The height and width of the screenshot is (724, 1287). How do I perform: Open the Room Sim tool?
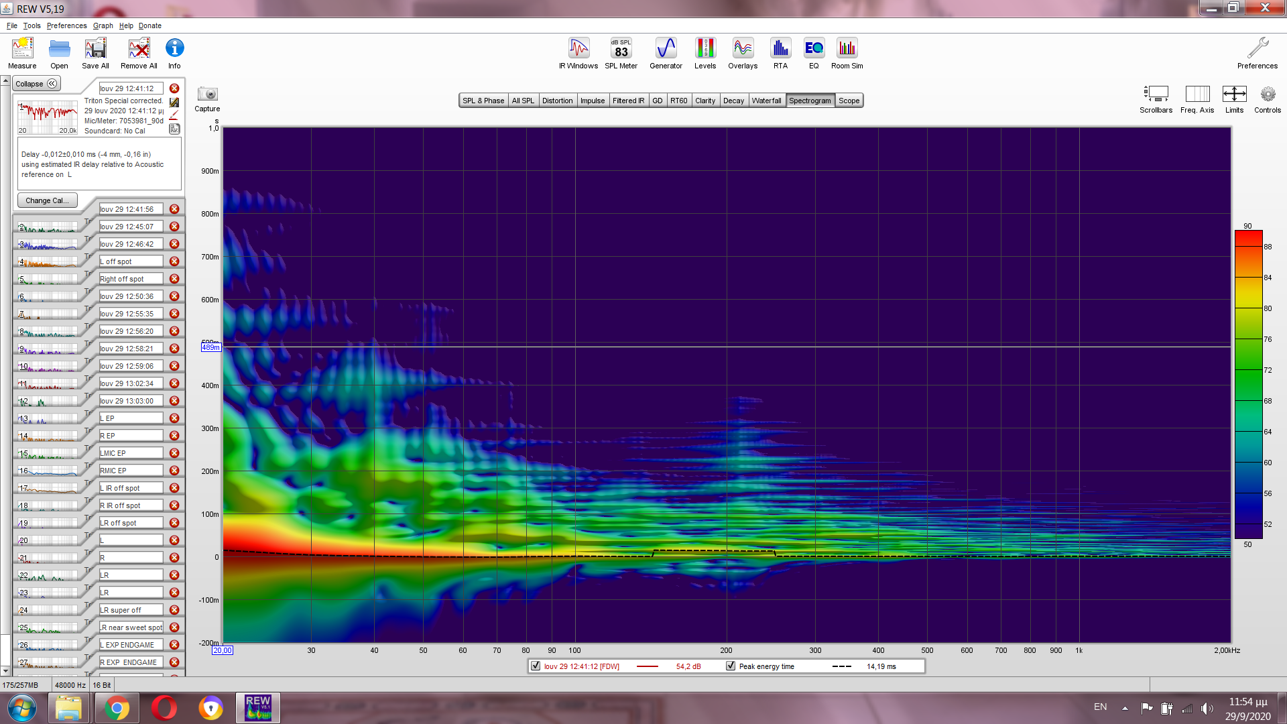(x=847, y=54)
